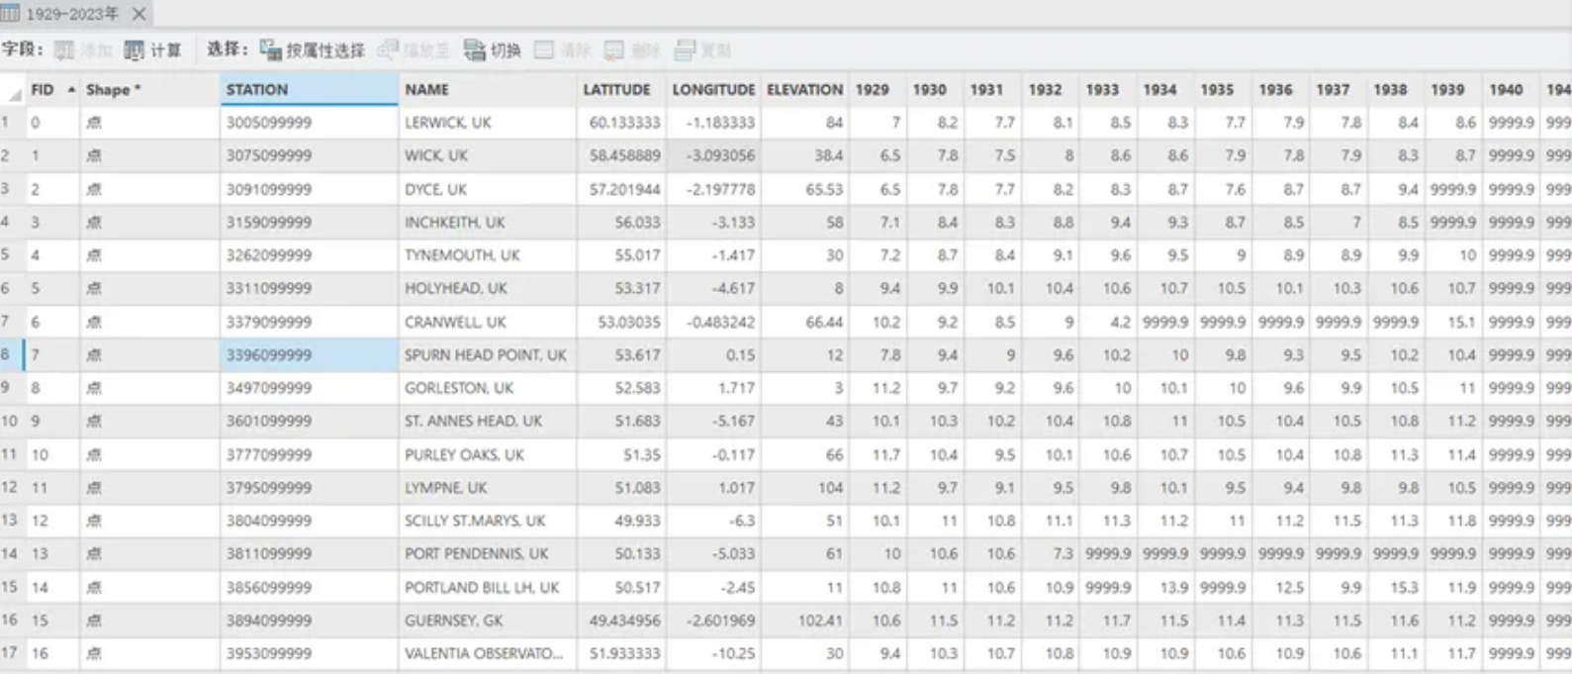The height and width of the screenshot is (674, 1572).
Task: Click the STATION cell 3894099999
Action: coord(309,621)
